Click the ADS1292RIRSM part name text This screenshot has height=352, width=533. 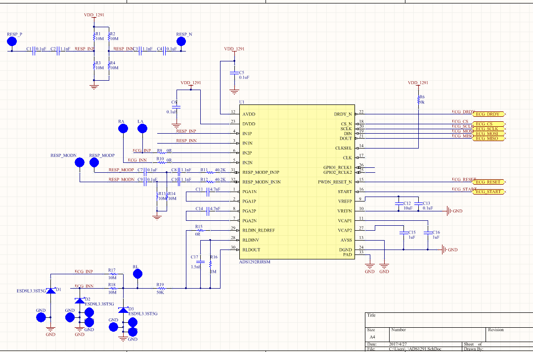click(255, 262)
